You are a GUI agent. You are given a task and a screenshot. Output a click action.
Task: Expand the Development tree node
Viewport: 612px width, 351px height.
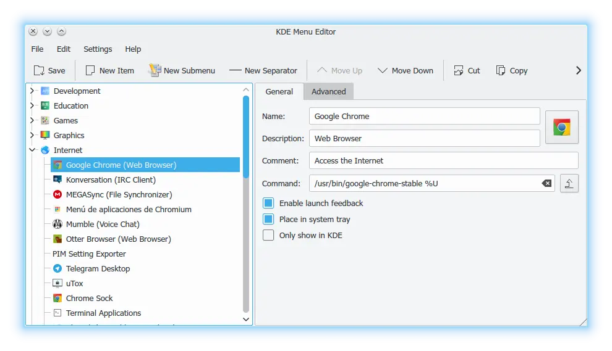coord(32,91)
